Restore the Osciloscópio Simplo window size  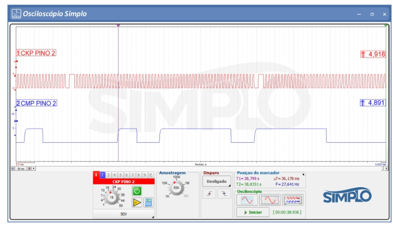pos(372,14)
